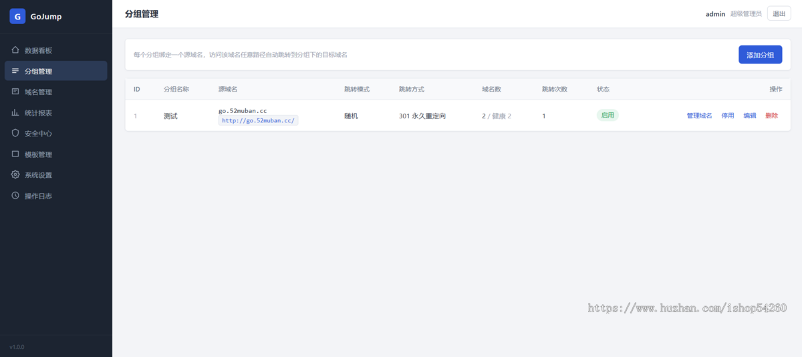This screenshot has width=802, height=357.
Task: Click the 跳转方式 column header
Action: click(412, 89)
